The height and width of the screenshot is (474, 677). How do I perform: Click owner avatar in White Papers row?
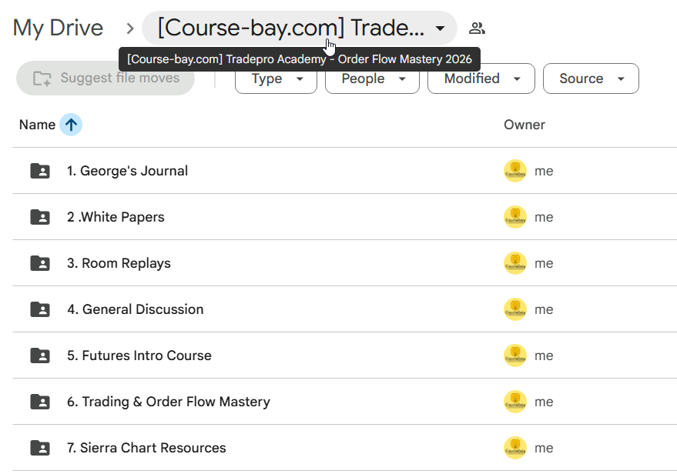pos(515,217)
